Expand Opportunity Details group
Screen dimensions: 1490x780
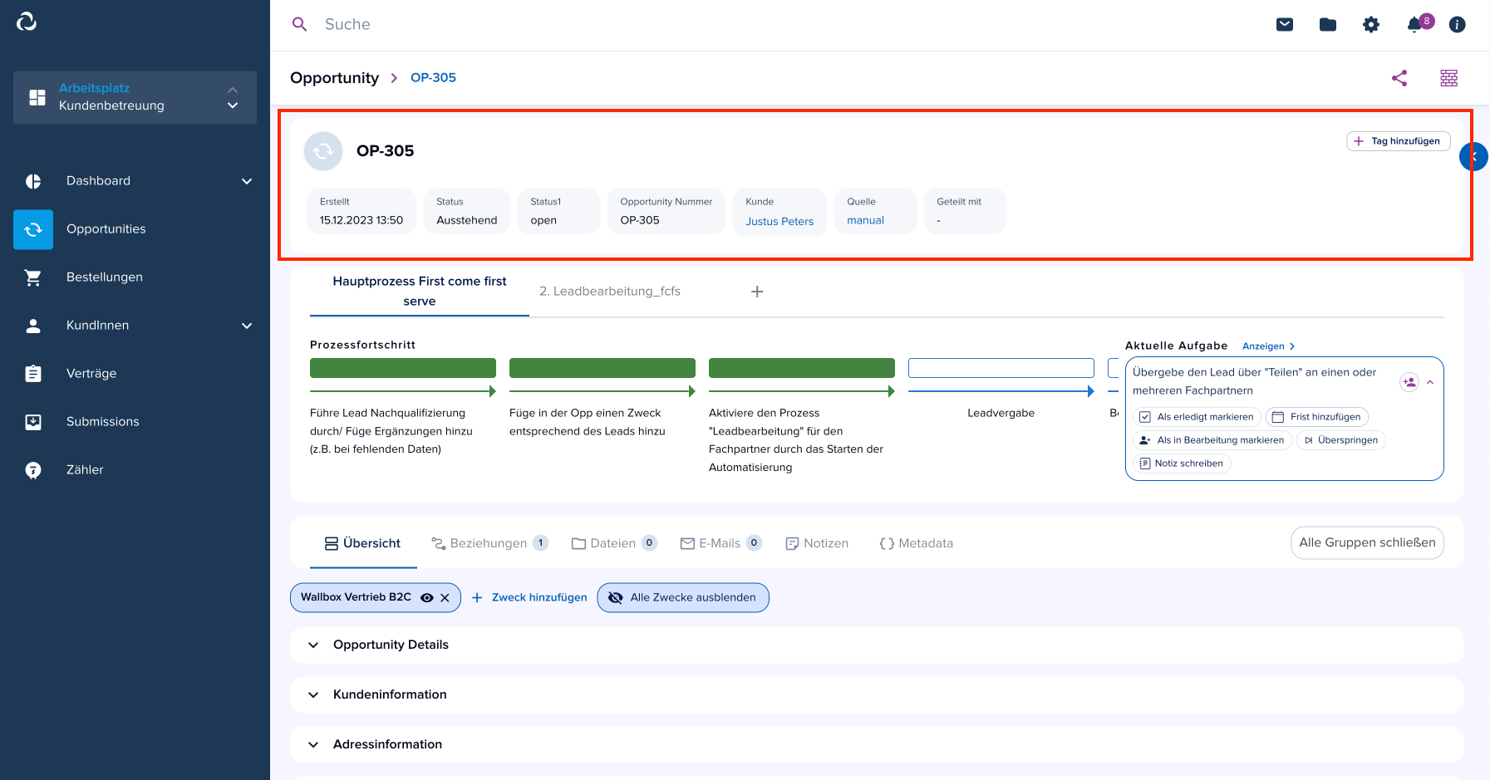click(x=877, y=645)
